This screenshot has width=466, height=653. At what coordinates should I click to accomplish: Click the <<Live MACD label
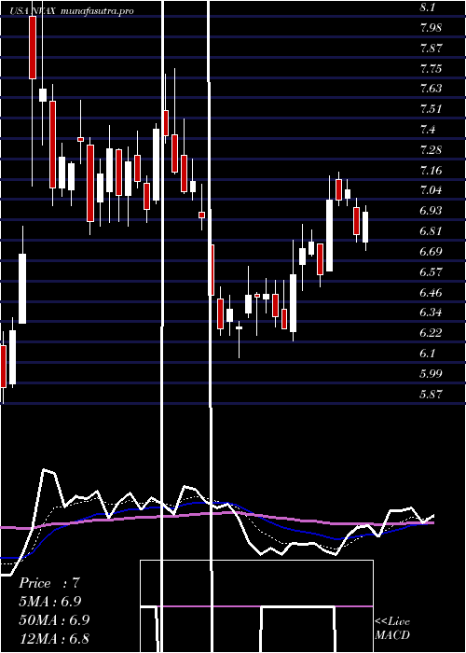[392, 629]
